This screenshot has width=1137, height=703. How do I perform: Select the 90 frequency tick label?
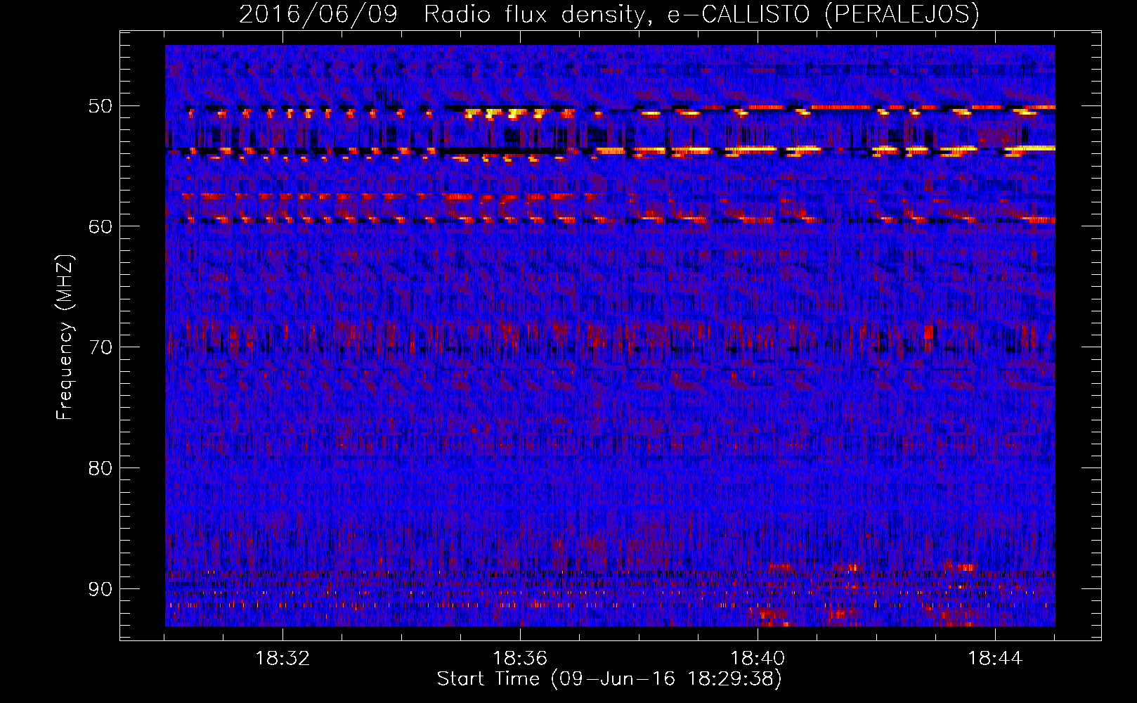tap(100, 588)
